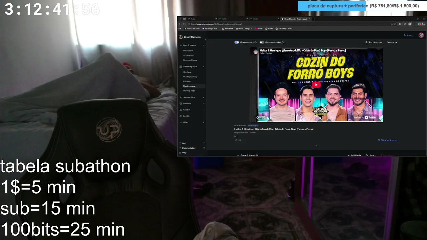Click the video title above the player

[x=303, y=50]
